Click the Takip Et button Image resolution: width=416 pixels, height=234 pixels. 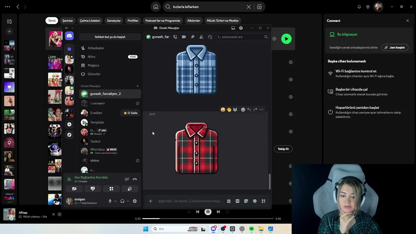coord(283,149)
